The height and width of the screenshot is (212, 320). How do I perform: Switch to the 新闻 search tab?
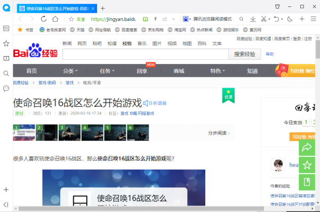tap(67, 43)
